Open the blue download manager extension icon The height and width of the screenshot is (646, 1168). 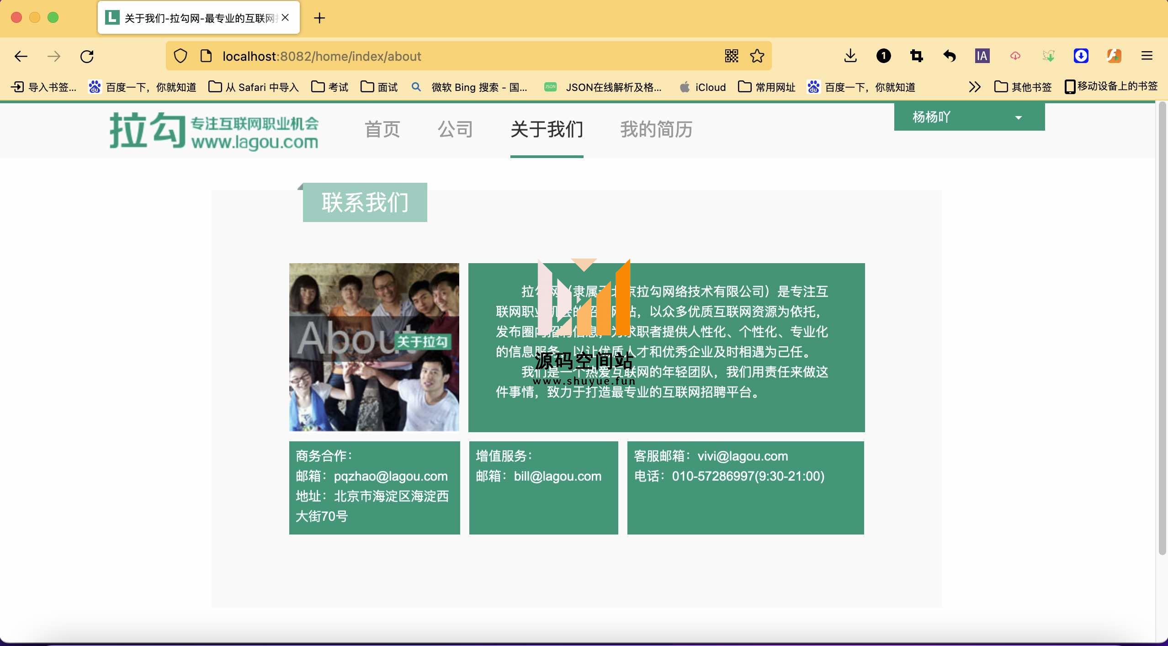pyautogui.click(x=1081, y=56)
